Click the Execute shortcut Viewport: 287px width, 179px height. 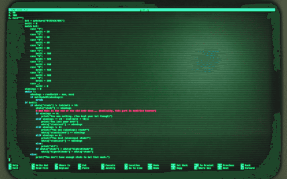pyautogui.click(x=110, y=165)
